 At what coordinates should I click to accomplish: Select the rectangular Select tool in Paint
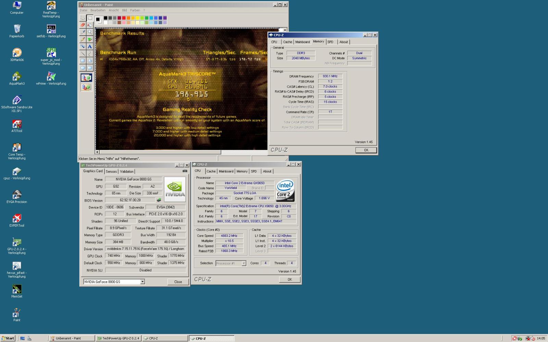tap(90, 18)
